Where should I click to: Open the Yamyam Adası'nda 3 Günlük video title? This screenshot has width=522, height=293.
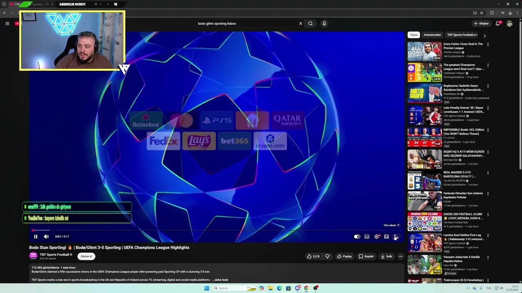click(462, 259)
